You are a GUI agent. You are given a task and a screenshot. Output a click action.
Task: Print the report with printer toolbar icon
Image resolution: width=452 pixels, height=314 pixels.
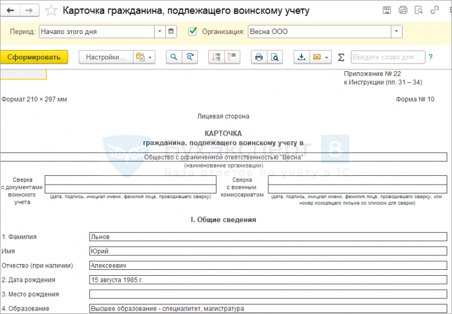point(258,57)
